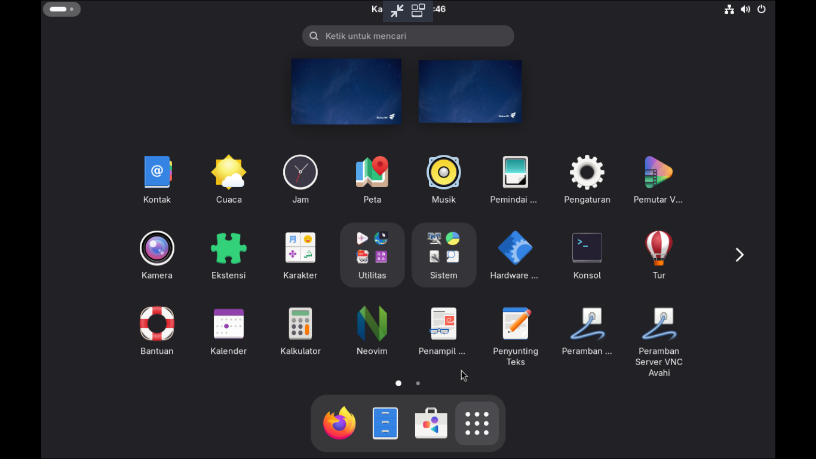Image resolution: width=816 pixels, height=459 pixels.
Task: Launch the Peta maps app
Action: (x=372, y=179)
